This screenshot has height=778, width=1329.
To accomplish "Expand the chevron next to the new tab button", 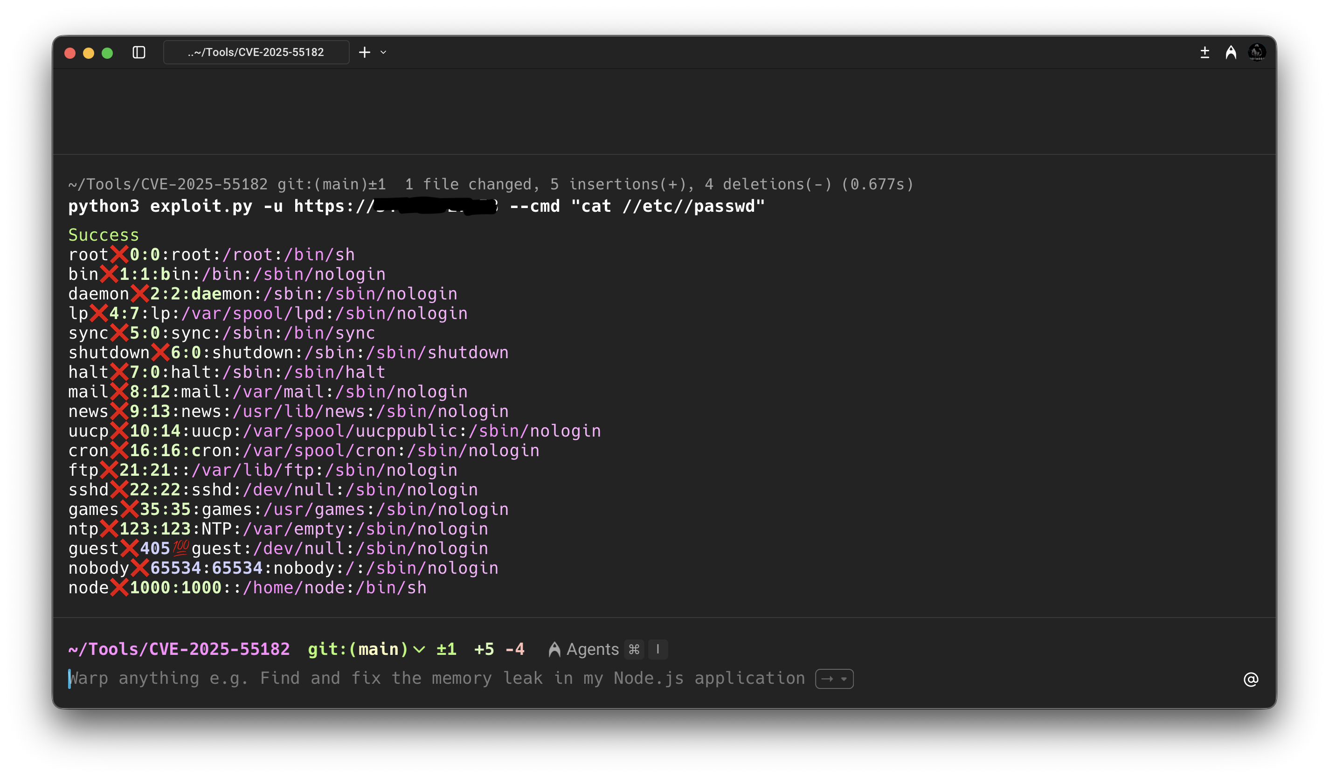I will 383,52.
